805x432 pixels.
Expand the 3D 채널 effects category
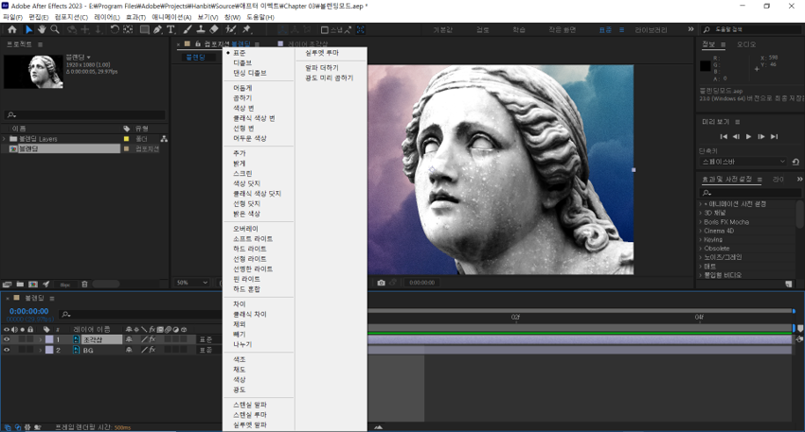click(x=701, y=213)
